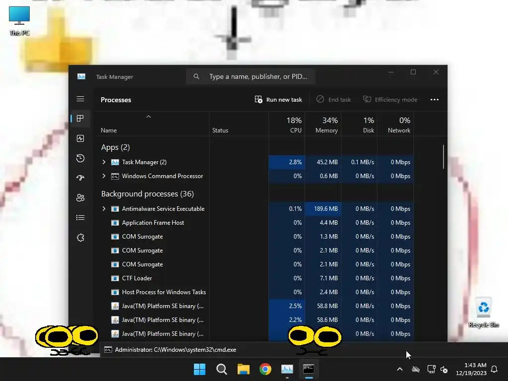The width and height of the screenshot is (508, 381).
Task: Click the 189.6 MB memory cell
Action: [x=323, y=209]
